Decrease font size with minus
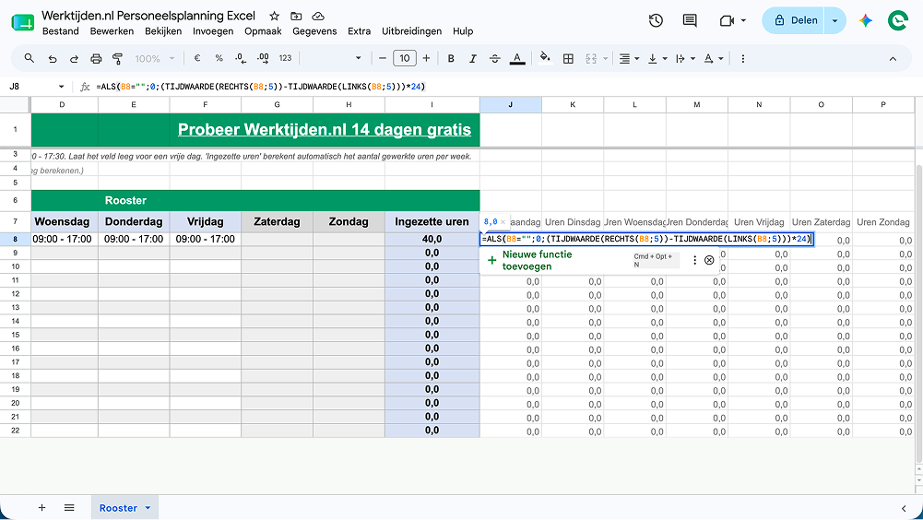The image size is (923, 520). point(383,58)
